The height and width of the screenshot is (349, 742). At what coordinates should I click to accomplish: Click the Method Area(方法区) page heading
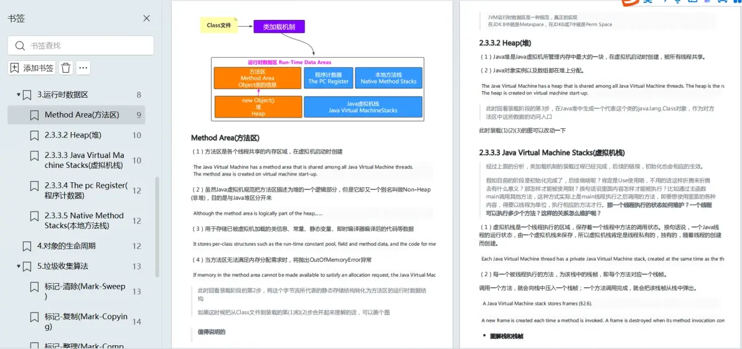tap(225, 138)
